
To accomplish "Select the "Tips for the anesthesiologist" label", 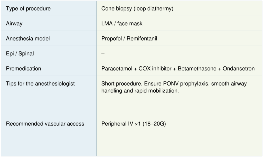I will click(x=40, y=84).
